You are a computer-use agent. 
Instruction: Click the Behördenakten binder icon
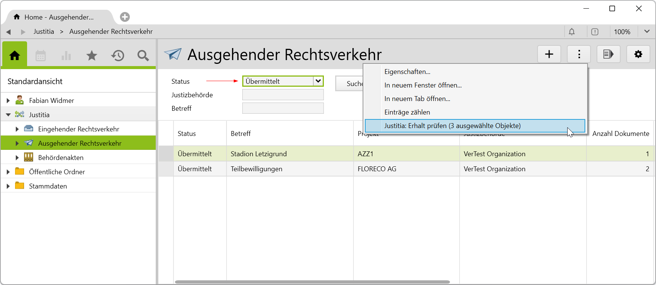(29, 157)
